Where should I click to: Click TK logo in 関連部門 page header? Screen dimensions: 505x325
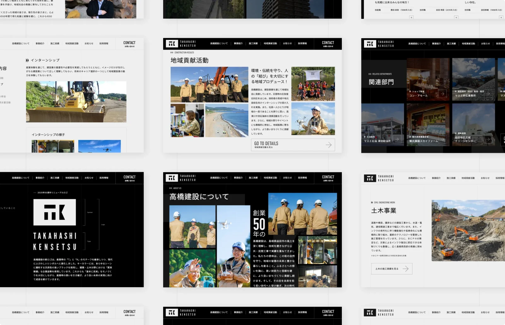pyautogui.click(x=370, y=44)
